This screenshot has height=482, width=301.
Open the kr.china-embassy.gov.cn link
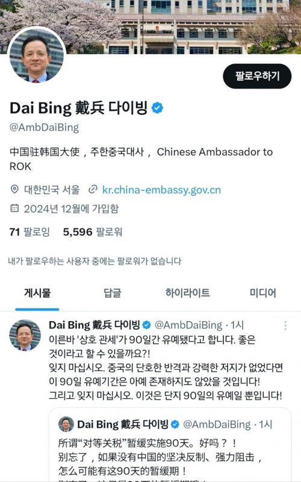click(161, 190)
